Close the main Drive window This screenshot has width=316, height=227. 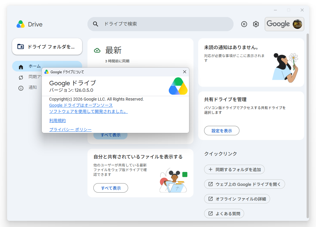click(302, 10)
